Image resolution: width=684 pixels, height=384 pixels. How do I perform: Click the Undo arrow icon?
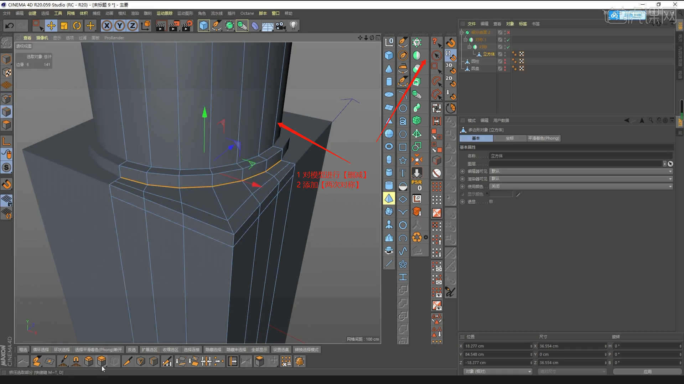pyautogui.click(x=10, y=26)
